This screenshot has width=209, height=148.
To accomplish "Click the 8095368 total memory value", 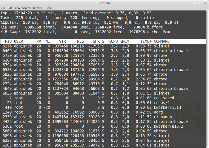I will click(x=33, y=27).
